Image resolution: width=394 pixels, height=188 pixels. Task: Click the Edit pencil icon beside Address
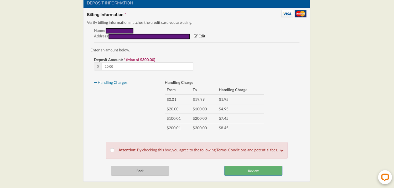(195, 36)
